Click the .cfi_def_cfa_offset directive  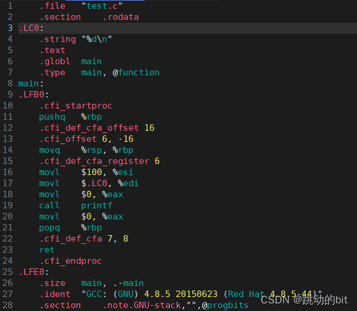(89, 128)
